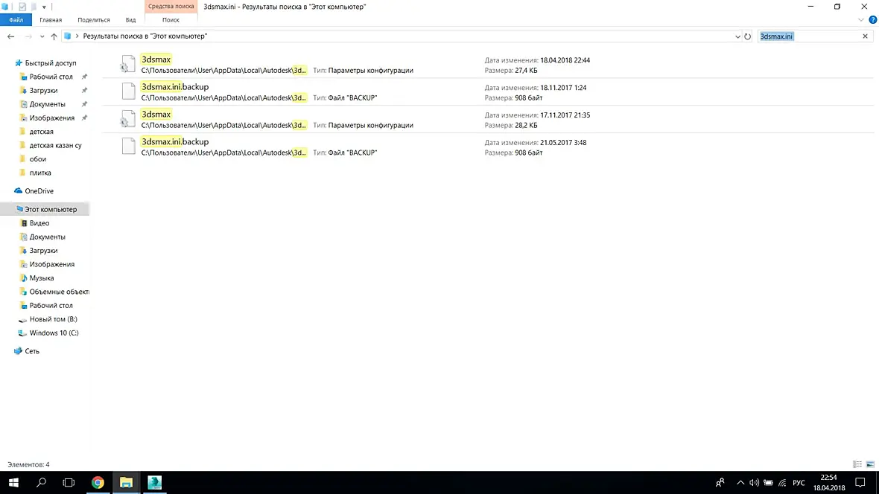Select Этот компьютер in navigation pane
The image size is (879, 494).
click(46, 209)
